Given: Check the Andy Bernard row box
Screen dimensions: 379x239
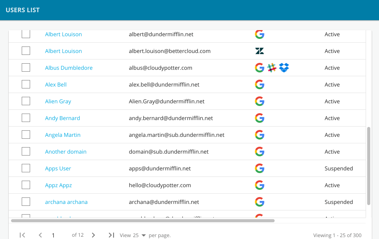Looking at the screenshot, I should pyautogui.click(x=26, y=118).
